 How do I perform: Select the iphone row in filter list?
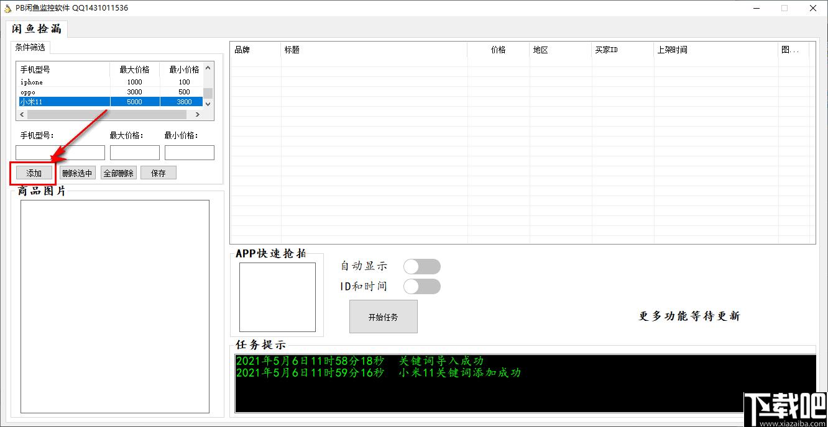(x=110, y=82)
